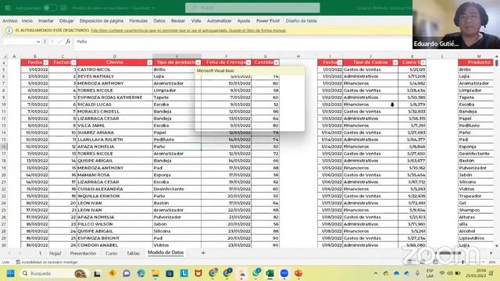This screenshot has height=281, width=500.
Task: Click the Buscar search box in title bar
Action: 252,8
